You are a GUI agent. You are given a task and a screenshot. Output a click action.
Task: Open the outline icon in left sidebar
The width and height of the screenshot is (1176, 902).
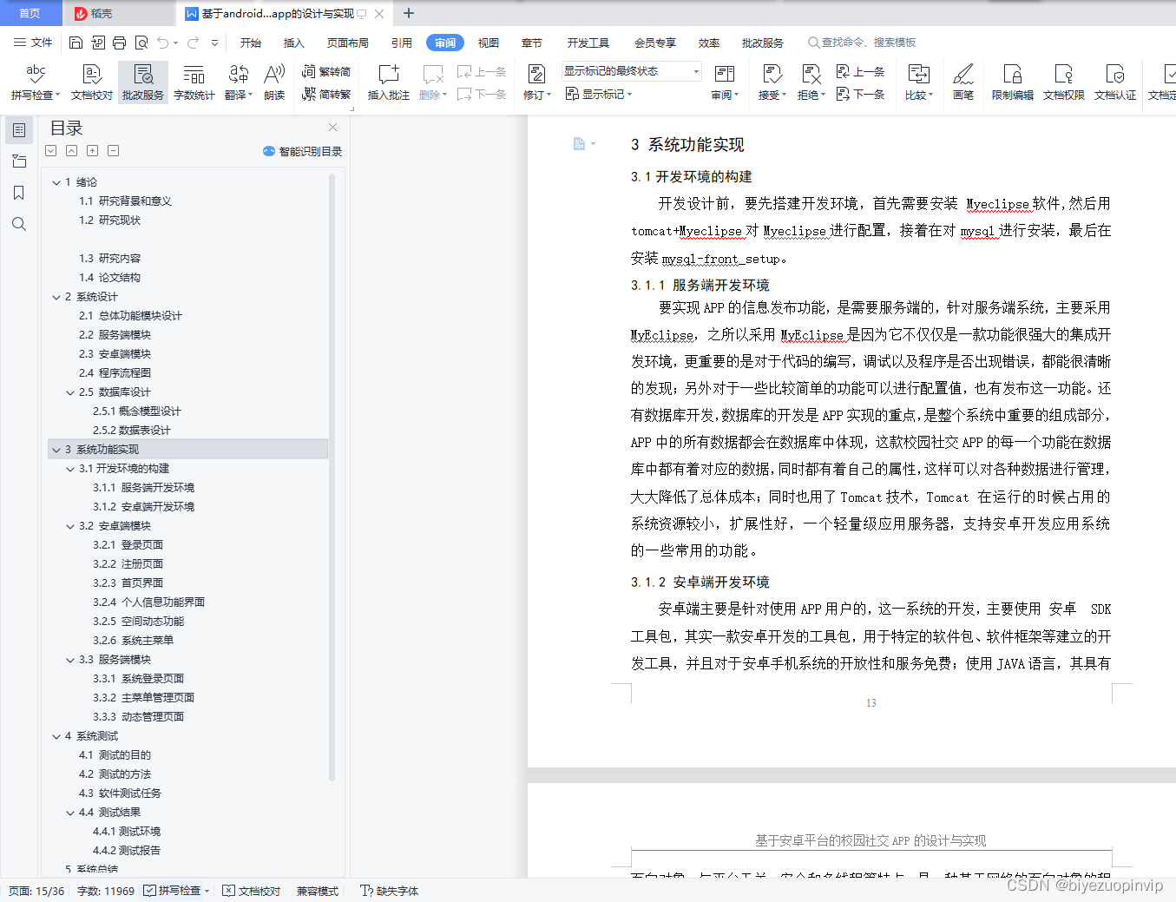[19, 130]
